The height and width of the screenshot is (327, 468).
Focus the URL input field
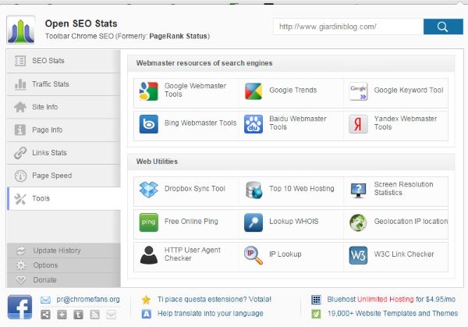[349, 27]
